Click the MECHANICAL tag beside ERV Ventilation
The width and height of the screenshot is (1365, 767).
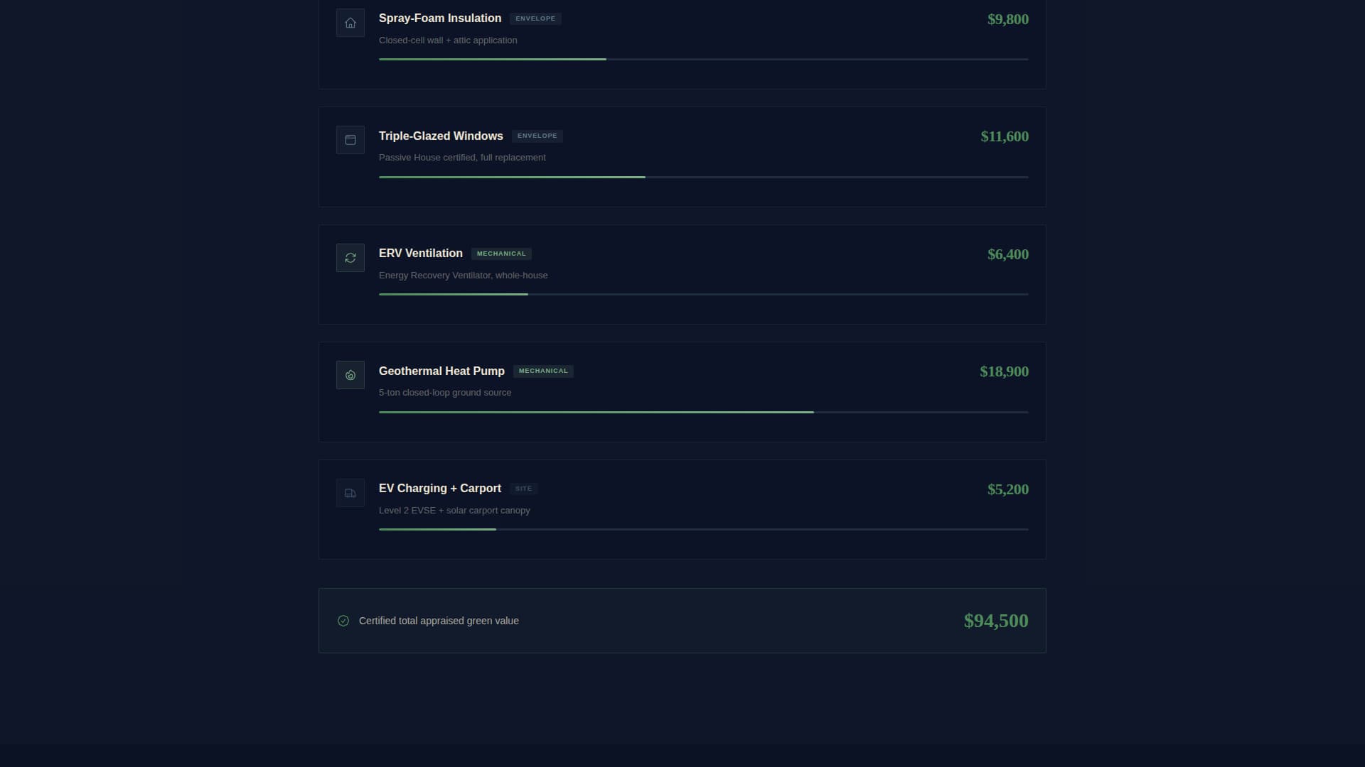point(501,254)
